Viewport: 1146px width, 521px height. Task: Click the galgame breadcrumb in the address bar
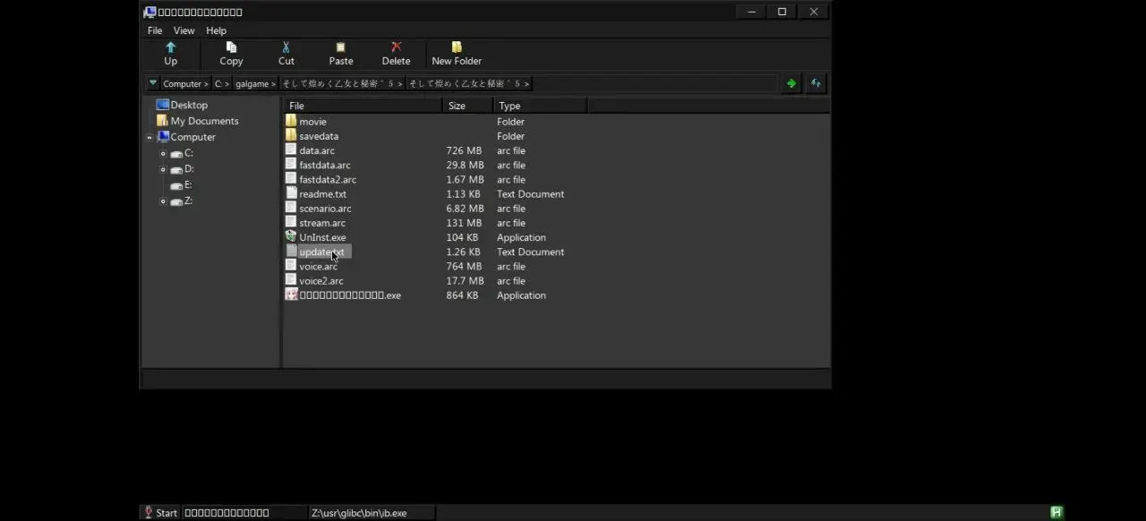[x=255, y=83]
